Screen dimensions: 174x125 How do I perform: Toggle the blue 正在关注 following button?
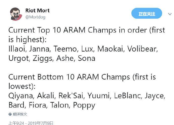(x=147, y=13)
